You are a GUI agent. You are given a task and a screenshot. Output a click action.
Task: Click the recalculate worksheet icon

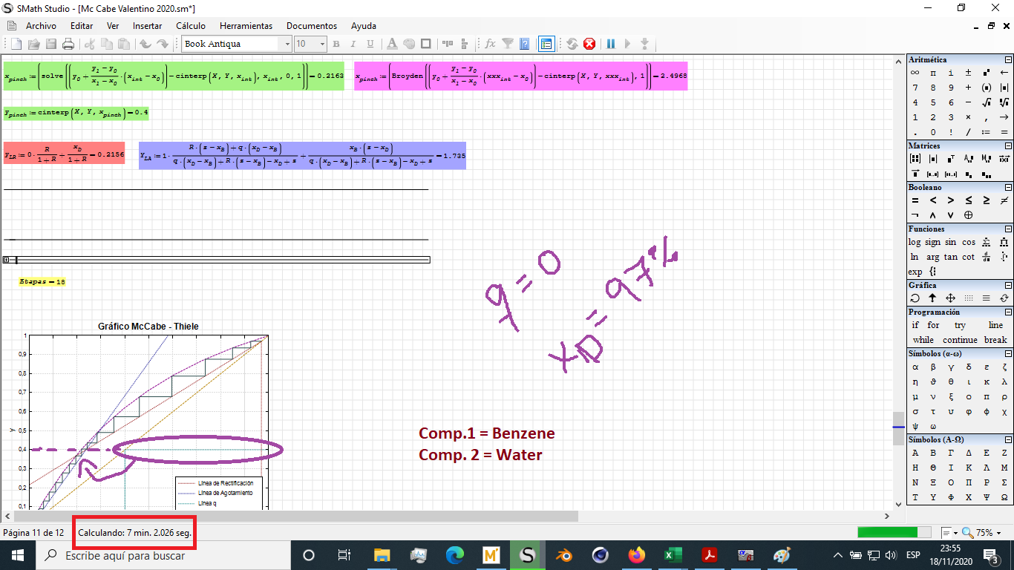(x=572, y=44)
